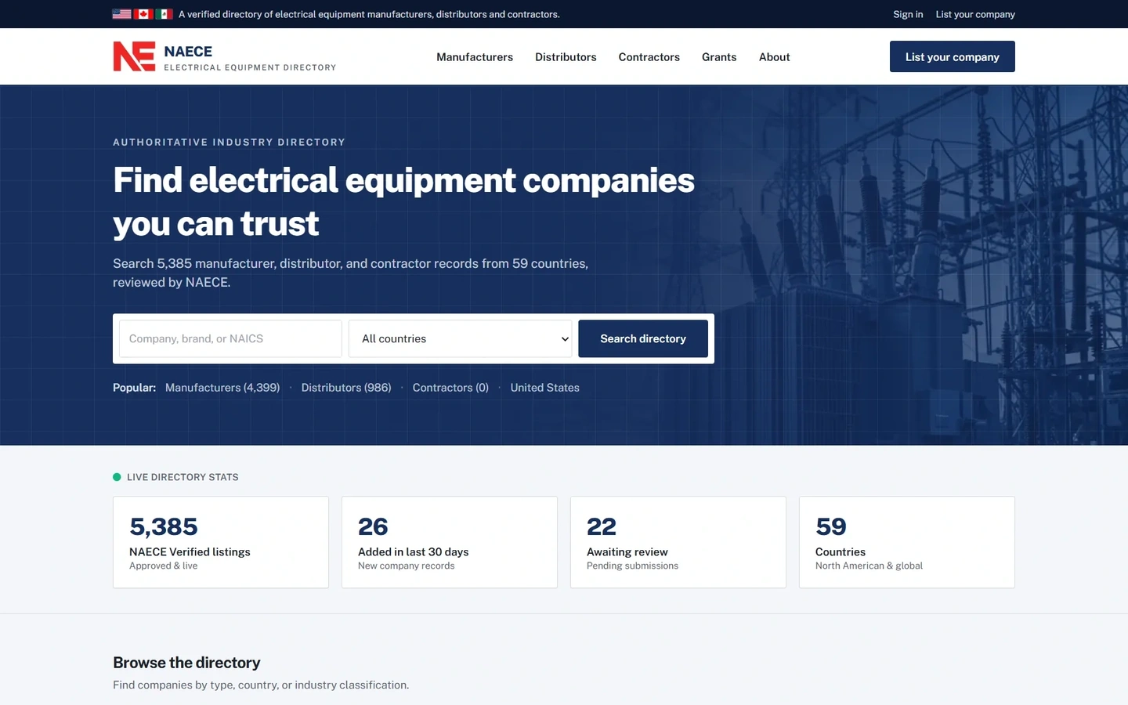Choose the United States popular link
Screen dimensions: 1128x705
[545, 388]
